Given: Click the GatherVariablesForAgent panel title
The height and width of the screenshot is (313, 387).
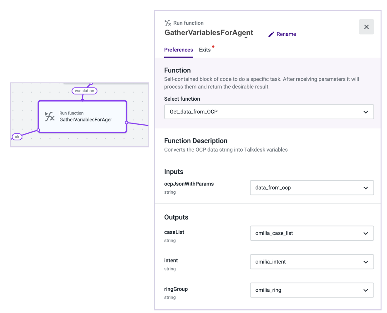Looking at the screenshot, I should tap(208, 32).
